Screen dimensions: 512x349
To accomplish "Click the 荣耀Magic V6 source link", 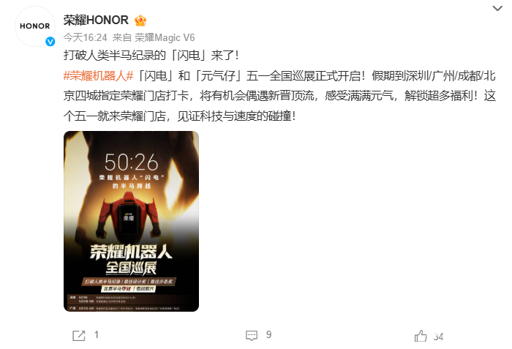I will click(x=165, y=37).
